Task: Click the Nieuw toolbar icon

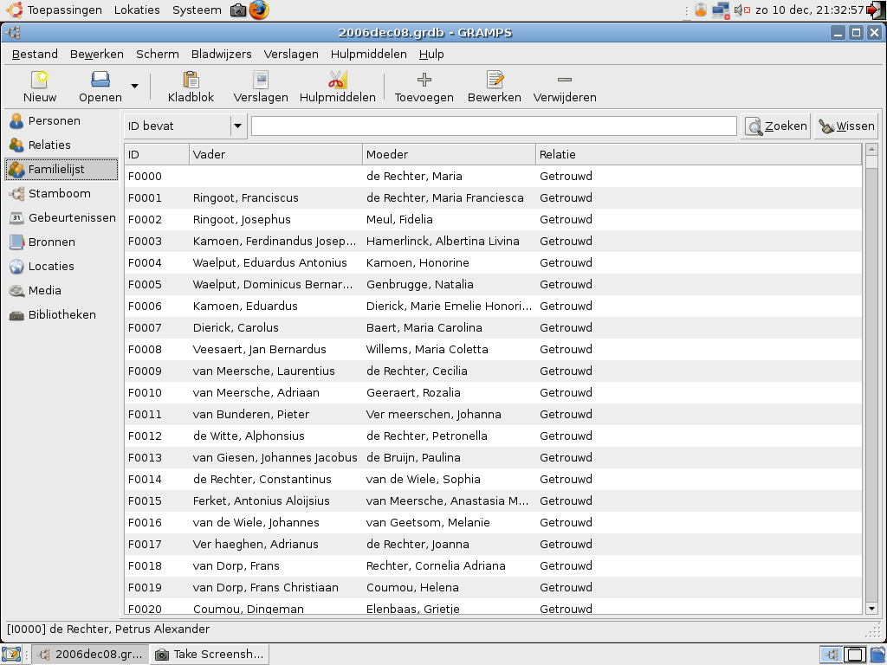Action: (x=40, y=87)
